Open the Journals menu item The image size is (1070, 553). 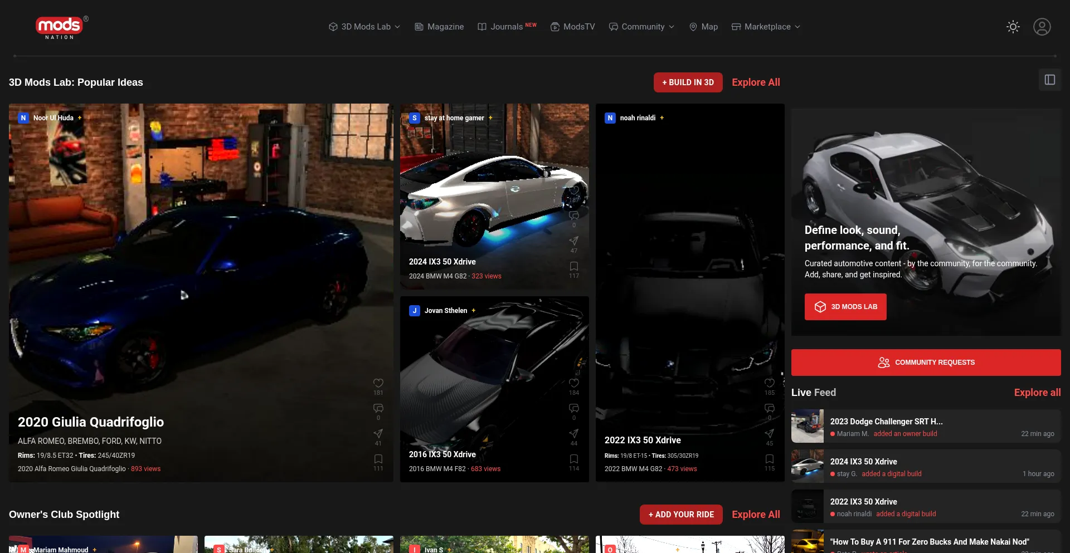[x=507, y=27]
